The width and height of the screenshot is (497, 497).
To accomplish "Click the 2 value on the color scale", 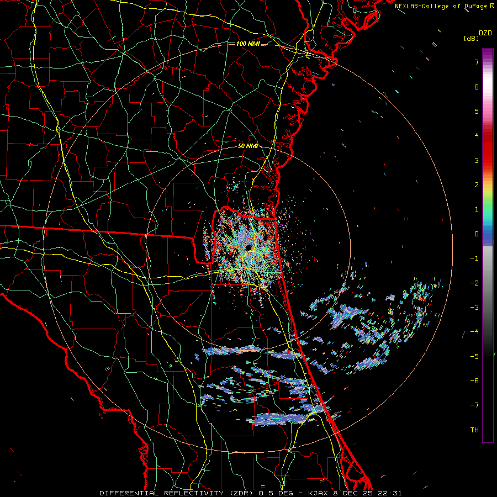I will coord(477,185).
